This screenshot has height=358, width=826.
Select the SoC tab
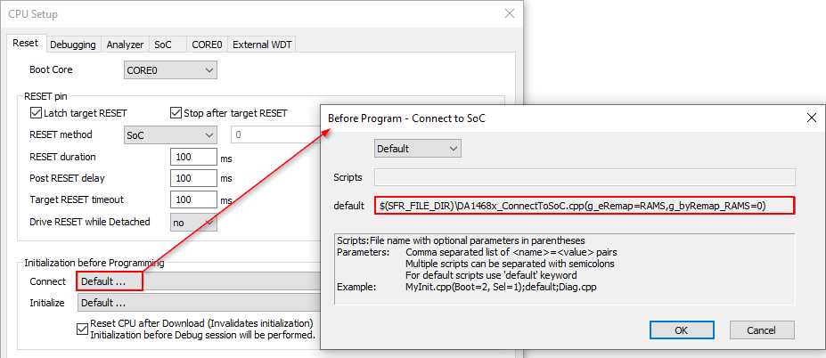click(162, 45)
